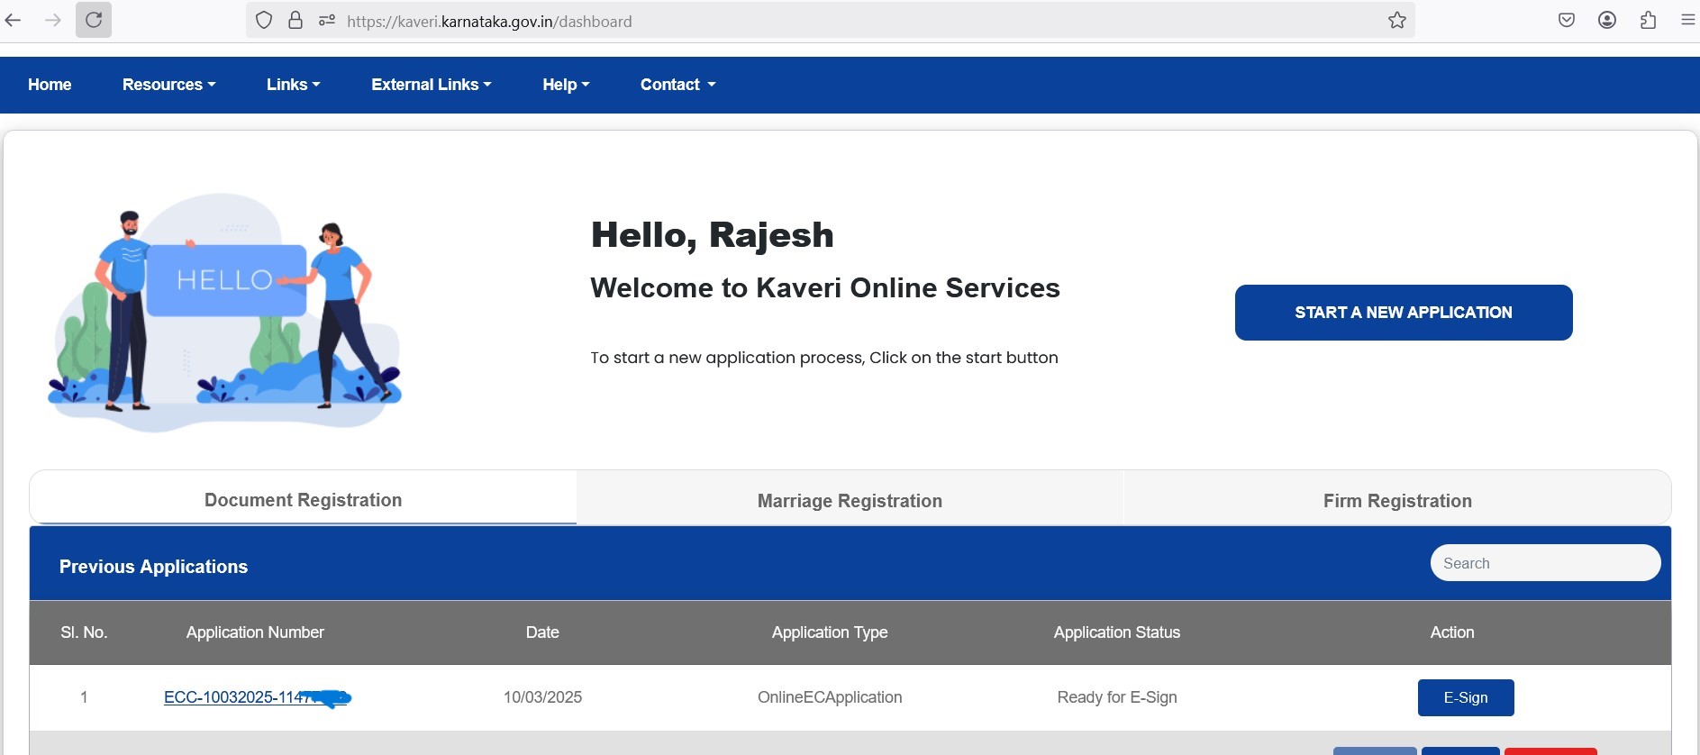Open the ECC-10032025 application number link
The height and width of the screenshot is (755, 1700).
257,697
